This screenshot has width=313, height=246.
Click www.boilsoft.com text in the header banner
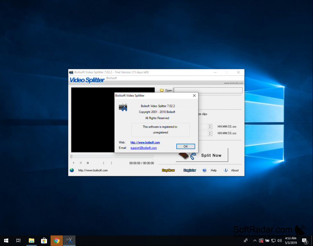233,83
